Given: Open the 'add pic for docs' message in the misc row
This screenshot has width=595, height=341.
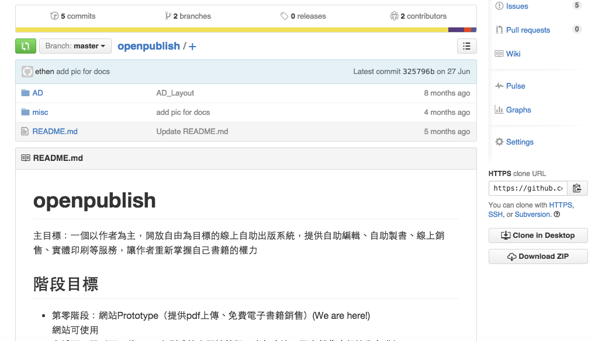Looking at the screenshot, I should click(x=183, y=113).
